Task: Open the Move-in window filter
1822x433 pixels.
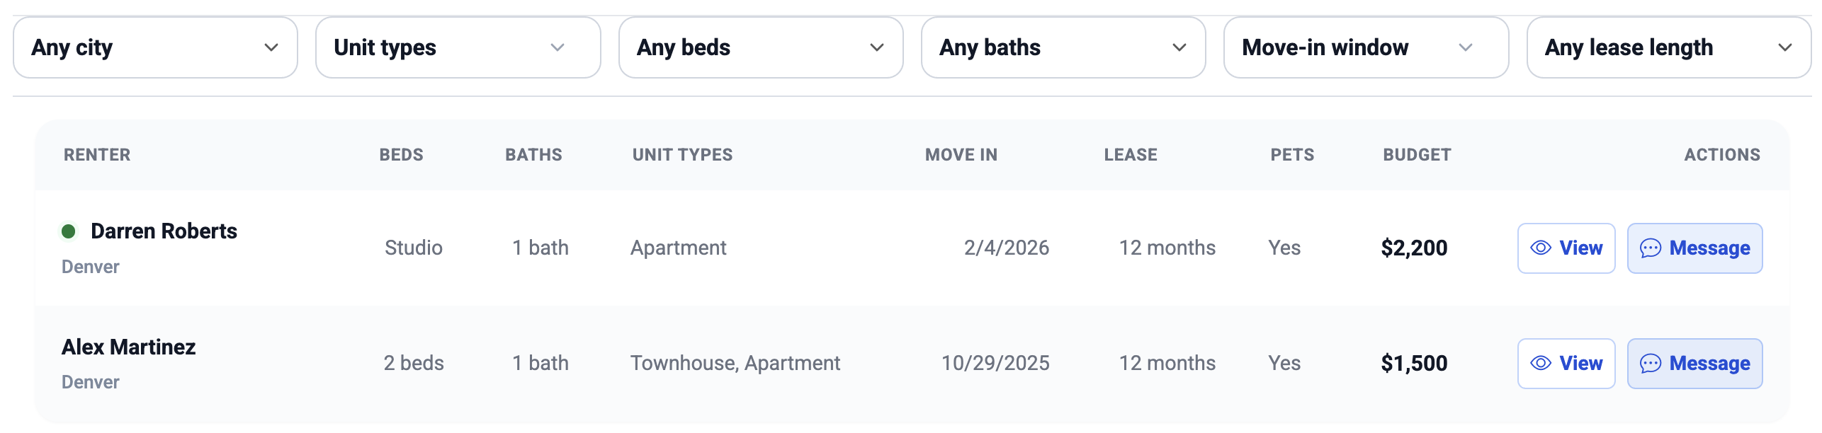Action: pyautogui.click(x=1366, y=47)
